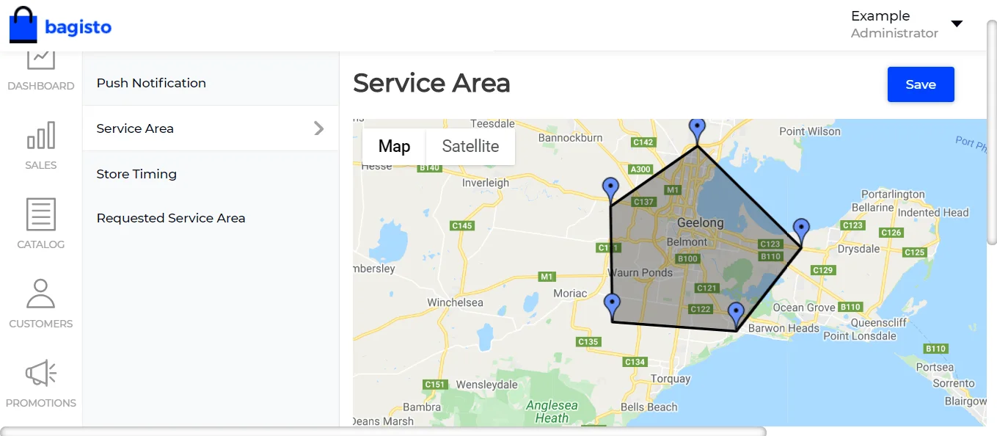Click the marker pin near Moriac
Viewport: 997px width, 436px height.
pyautogui.click(x=612, y=305)
